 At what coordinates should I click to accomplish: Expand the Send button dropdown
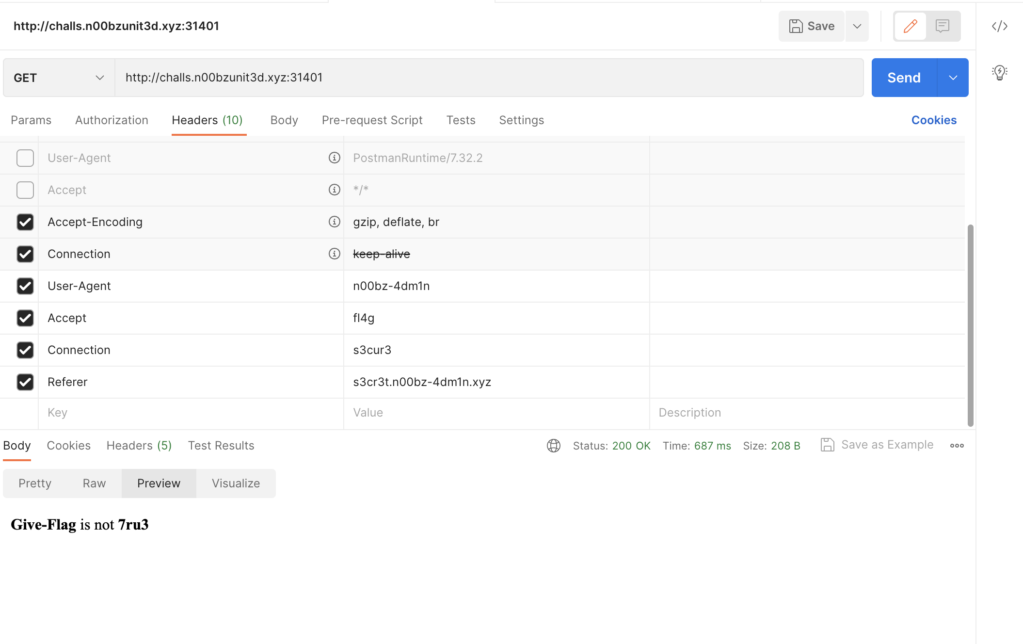pyautogui.click(x=953, y=77)
